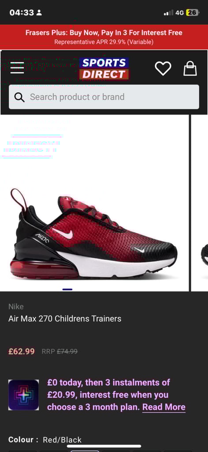Open the hamburger navigation menu

[17, 68]
